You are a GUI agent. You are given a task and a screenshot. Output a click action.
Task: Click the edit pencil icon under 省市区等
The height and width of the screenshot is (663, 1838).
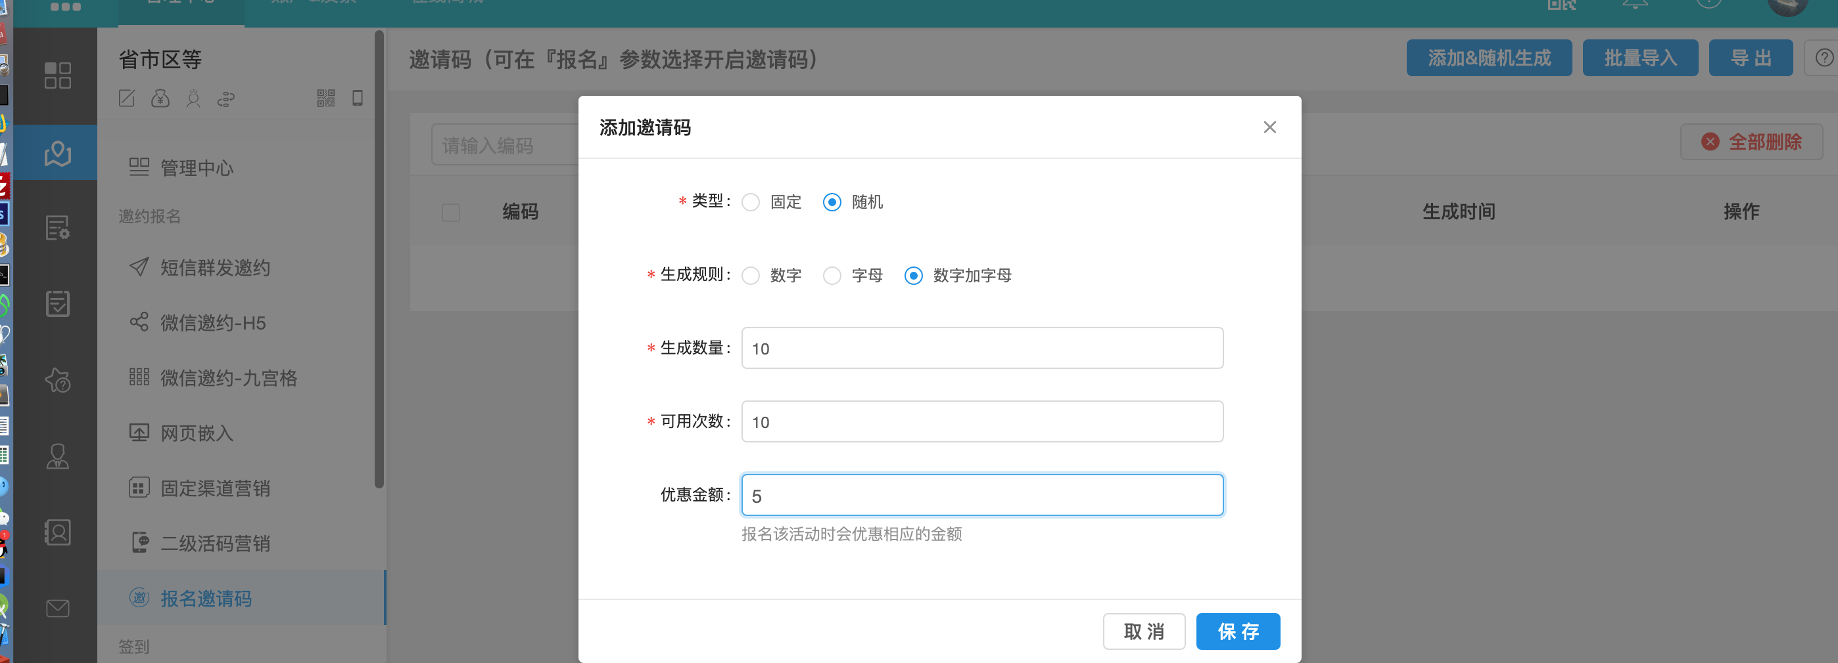click(x=127, y=98)
